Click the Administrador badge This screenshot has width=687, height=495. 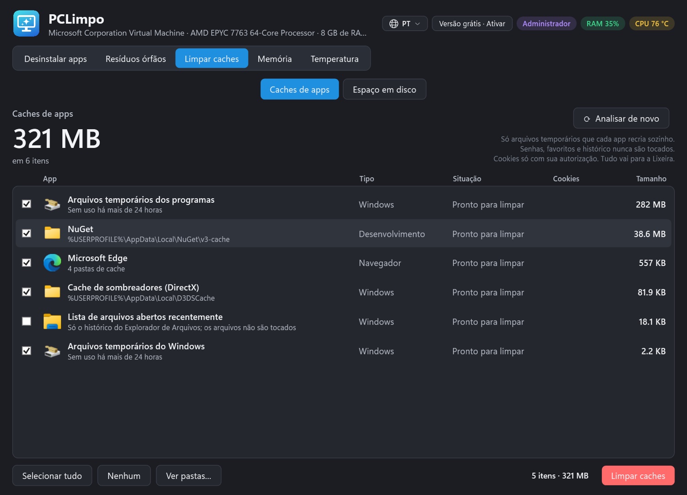pos(546,24)
